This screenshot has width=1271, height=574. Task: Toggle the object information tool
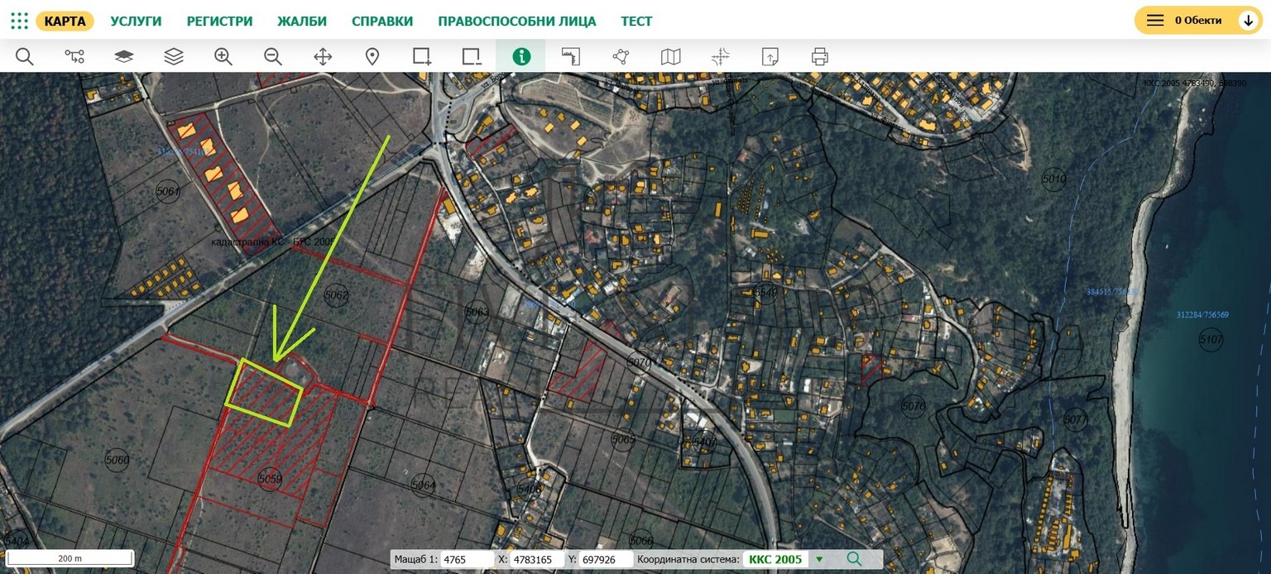[x=521, y=56]
